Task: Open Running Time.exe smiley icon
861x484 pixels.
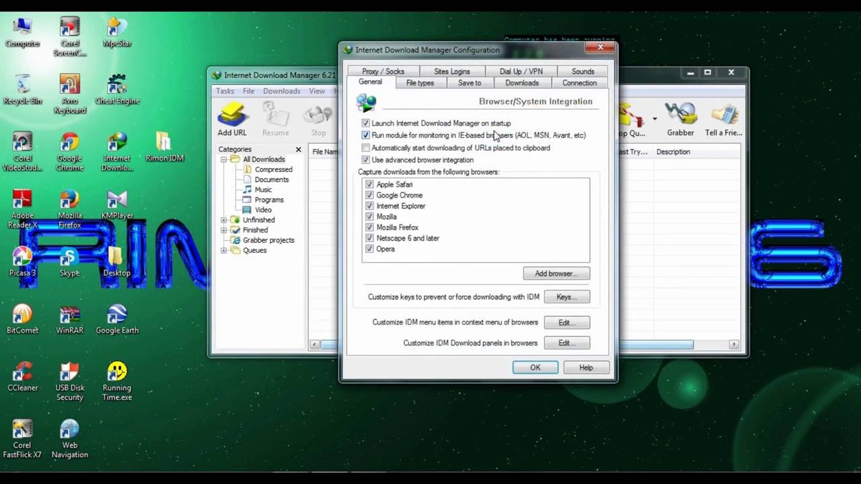Action: 117,381
